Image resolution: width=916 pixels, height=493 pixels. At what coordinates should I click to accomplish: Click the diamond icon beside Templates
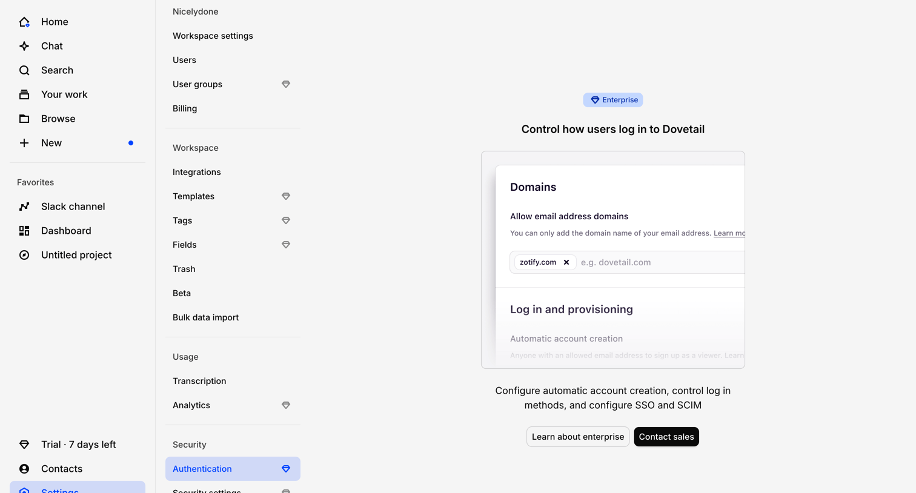[286, 196]
